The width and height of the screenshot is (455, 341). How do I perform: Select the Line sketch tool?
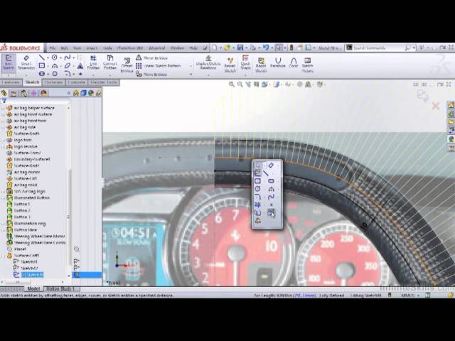click(42, 58)
